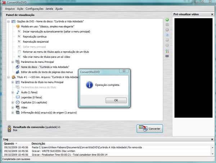Click the green plus add-file icon
216x163 pixels.
[167, 20]
